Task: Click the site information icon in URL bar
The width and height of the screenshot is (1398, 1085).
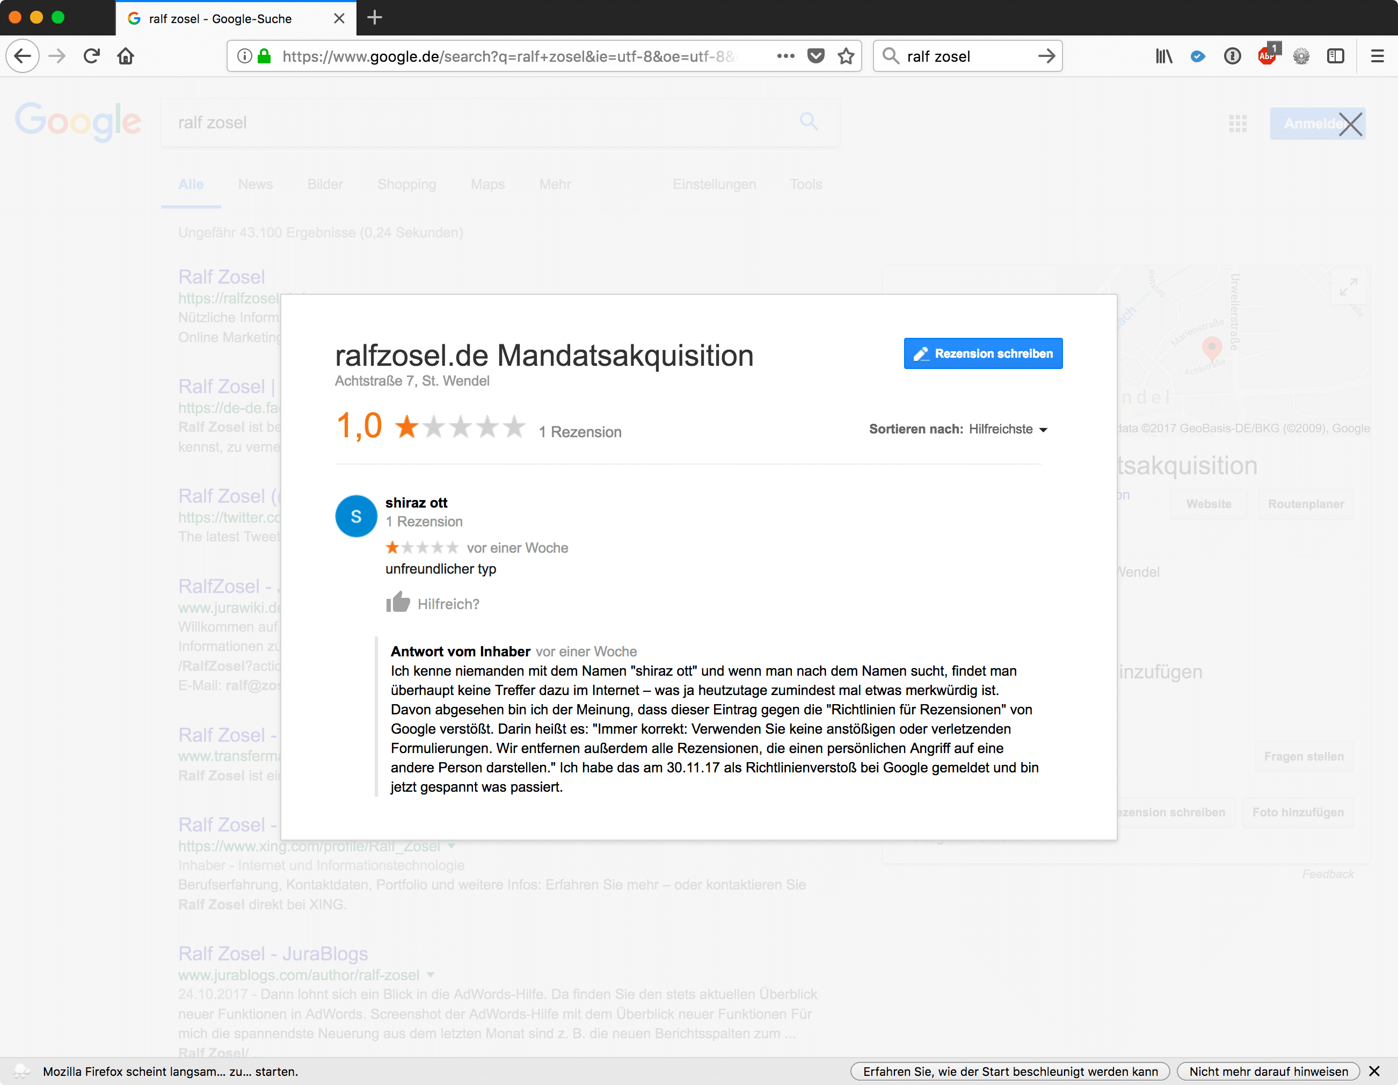Action: pyautogui.click(x=244, y=56)
